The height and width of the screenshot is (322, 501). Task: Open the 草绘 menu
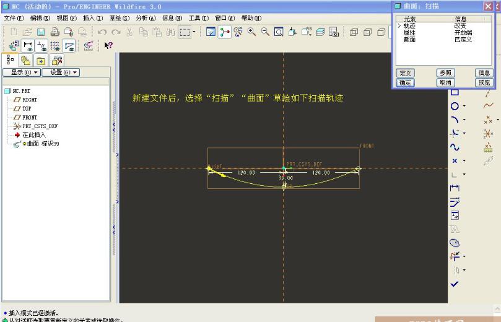click(x=119, y=18)
